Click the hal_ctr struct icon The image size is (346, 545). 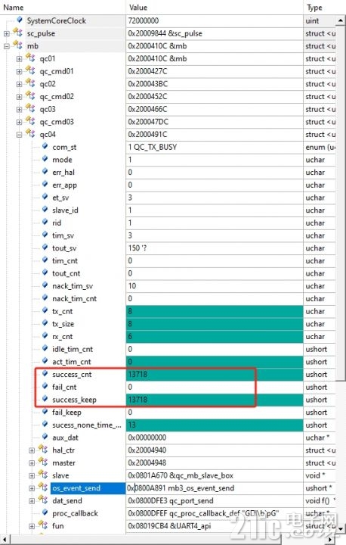point(43,450)
